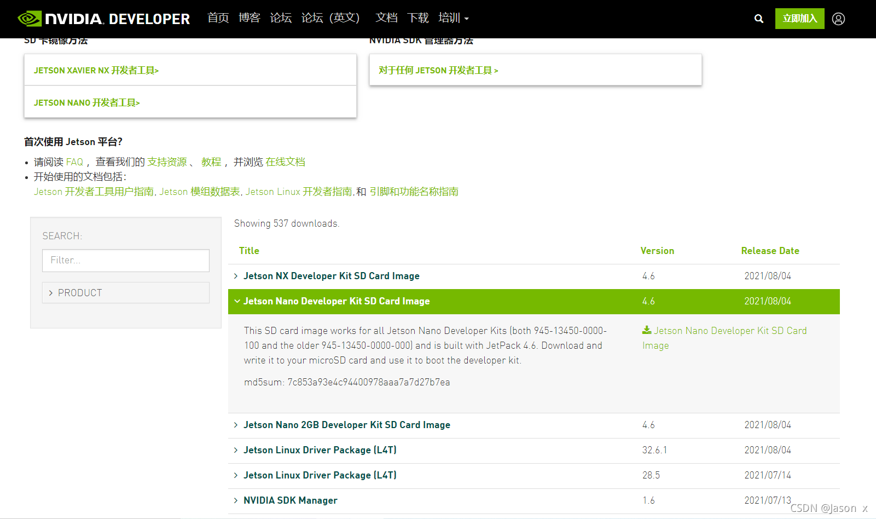
Task: Click the NVIDIA Developer logo
Action: tap(104, 19)
